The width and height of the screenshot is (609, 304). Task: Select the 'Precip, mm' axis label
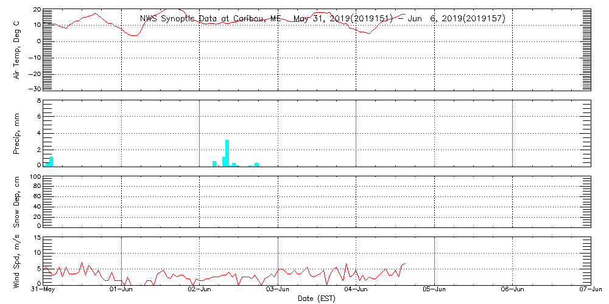point(17,133)
